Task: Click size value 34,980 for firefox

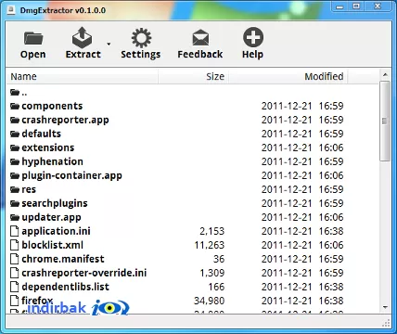Action: point(210,301)
